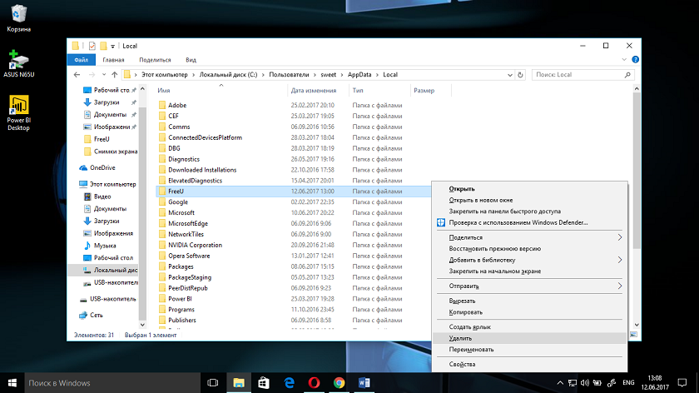Open the Файл ribbon tab

(x=82, y=60)
